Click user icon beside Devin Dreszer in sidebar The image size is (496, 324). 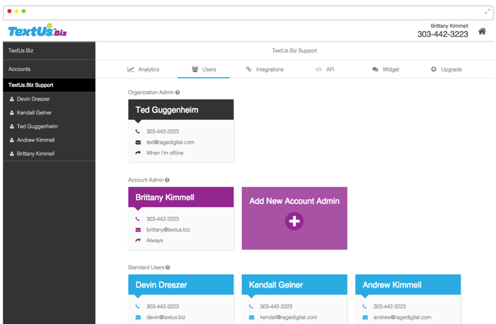12,99
